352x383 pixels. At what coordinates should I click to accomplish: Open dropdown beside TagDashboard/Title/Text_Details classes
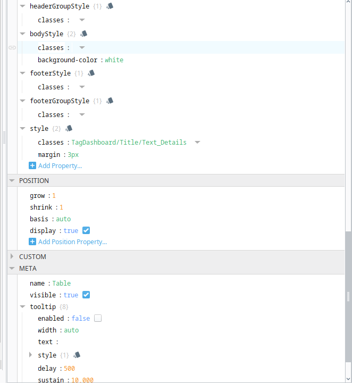click(x=197, y=142)
